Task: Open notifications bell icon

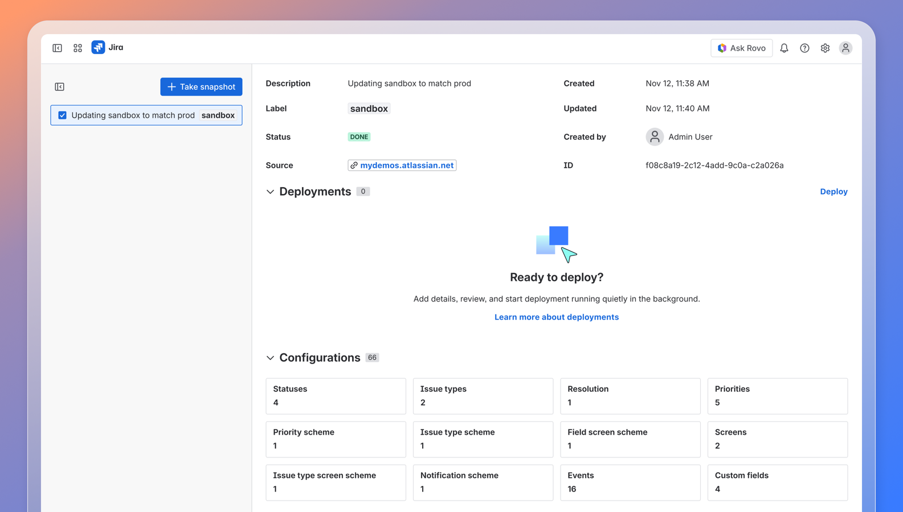Action: [784, 48]
